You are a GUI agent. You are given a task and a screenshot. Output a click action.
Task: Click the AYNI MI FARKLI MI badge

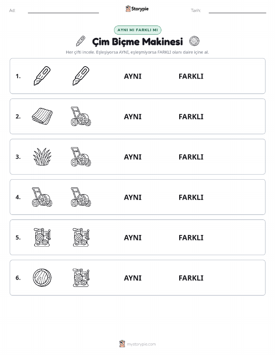[137, 30]
